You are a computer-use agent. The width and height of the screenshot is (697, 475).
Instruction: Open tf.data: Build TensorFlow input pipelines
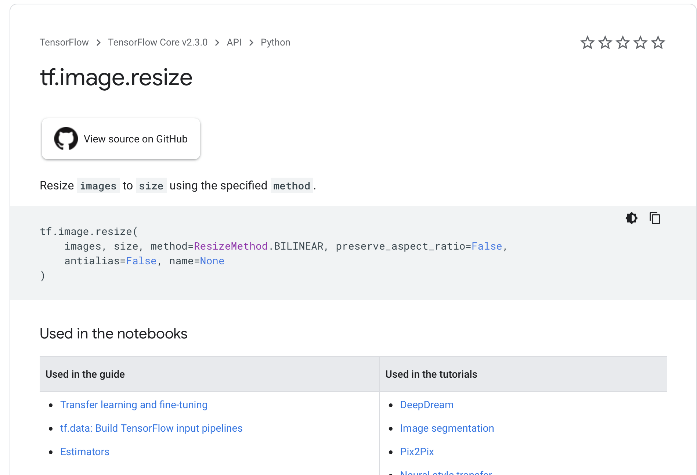pyautogui.click(x=151, y=428)
